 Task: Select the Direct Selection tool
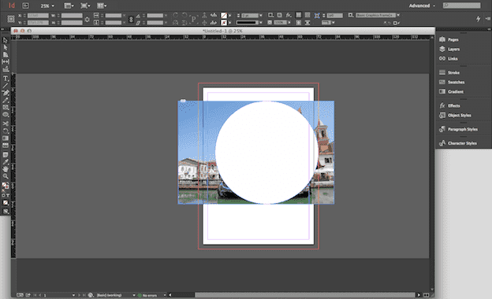point(6,47)
